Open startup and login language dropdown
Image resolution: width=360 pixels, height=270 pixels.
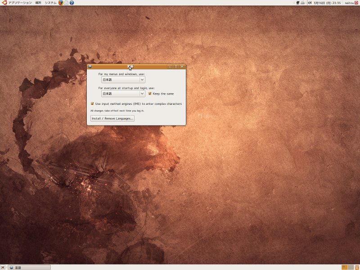point(123,94)
